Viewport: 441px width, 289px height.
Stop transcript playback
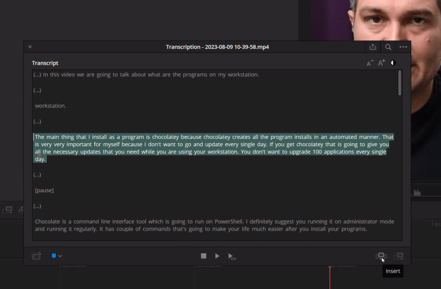click(204, 256)
